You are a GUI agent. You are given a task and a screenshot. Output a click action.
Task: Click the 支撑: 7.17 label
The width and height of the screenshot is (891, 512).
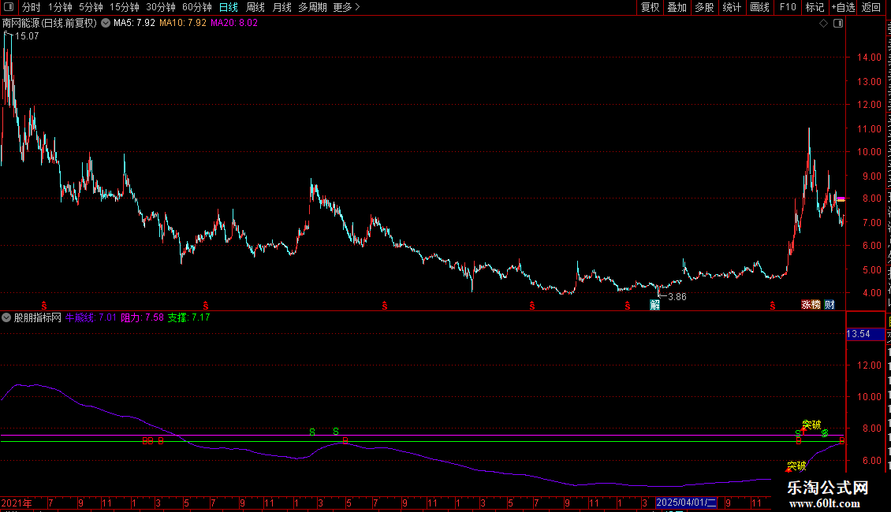(188, 318)
